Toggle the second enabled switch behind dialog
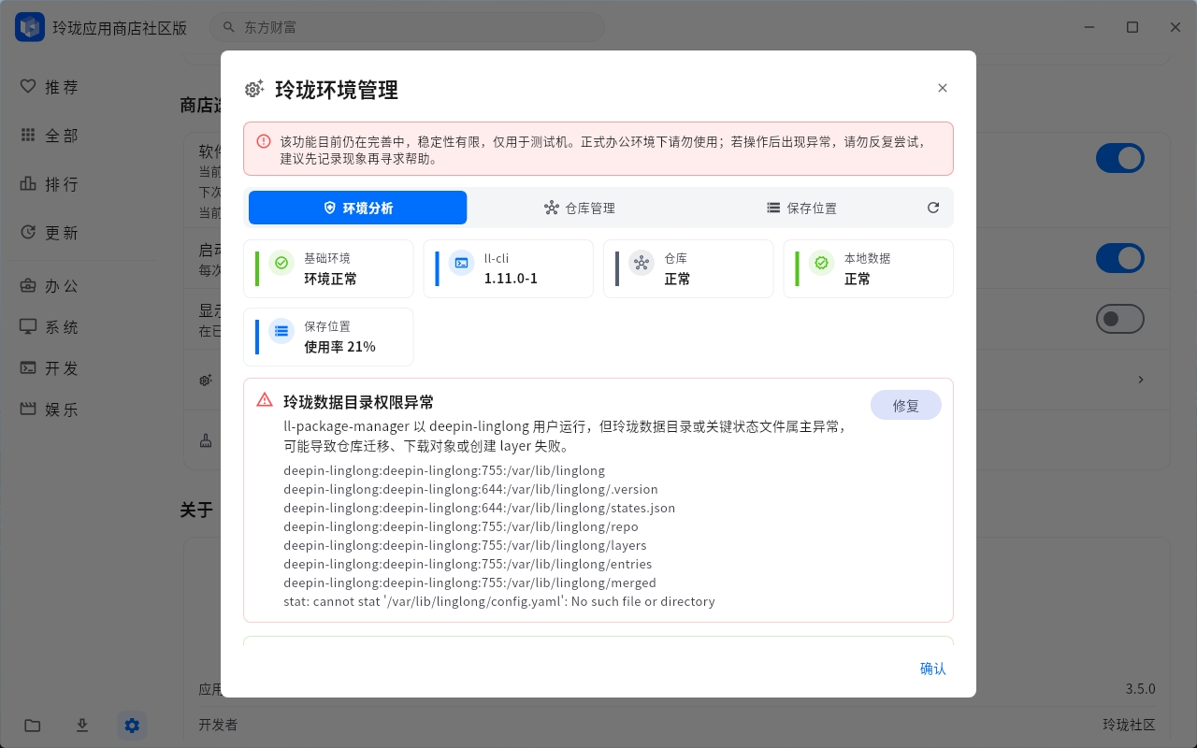This screenshot has width=1197, height=748. pos(1120,258)
